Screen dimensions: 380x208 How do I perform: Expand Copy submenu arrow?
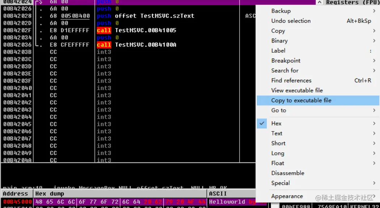[374, 31]
